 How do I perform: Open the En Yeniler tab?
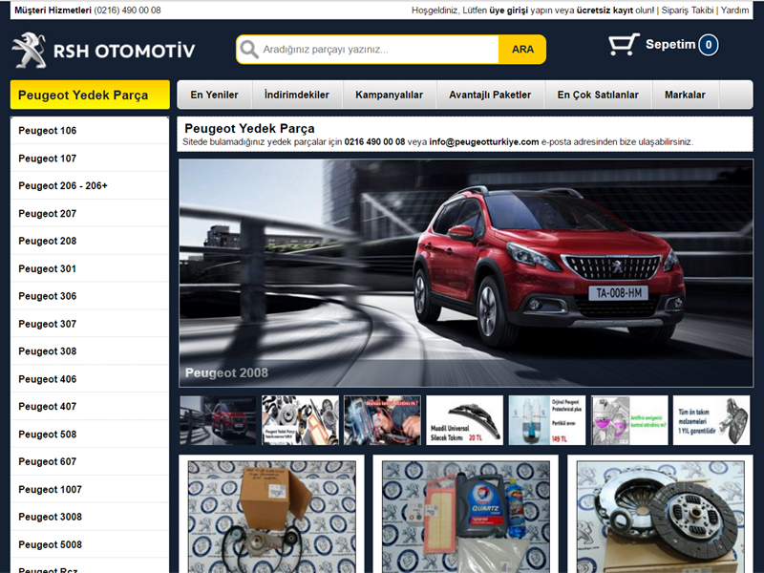point(214,95)
